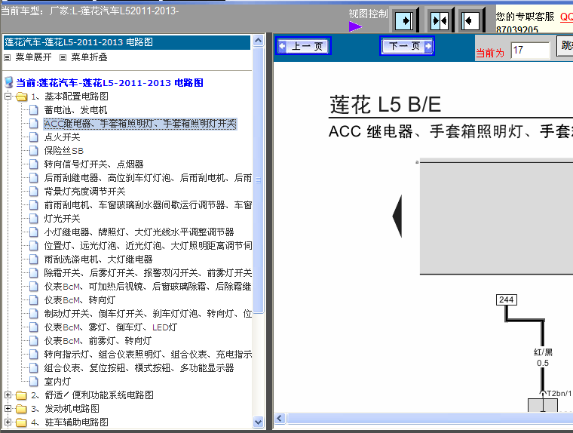This screenshot has width=573, height=433.
Task: Open the 点火开关 diagram
Action: click(62, 137)
